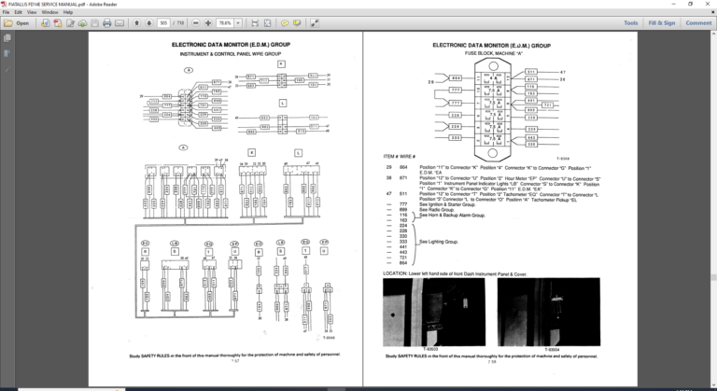Click the Print file icon
Screen dimensions: 717x391
point(106,22)
